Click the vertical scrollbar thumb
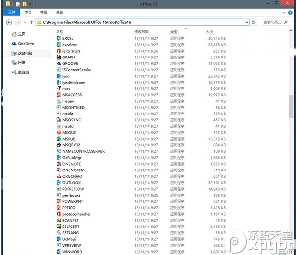The width and height of the screenshot is (296, 255). click(291, 107)
